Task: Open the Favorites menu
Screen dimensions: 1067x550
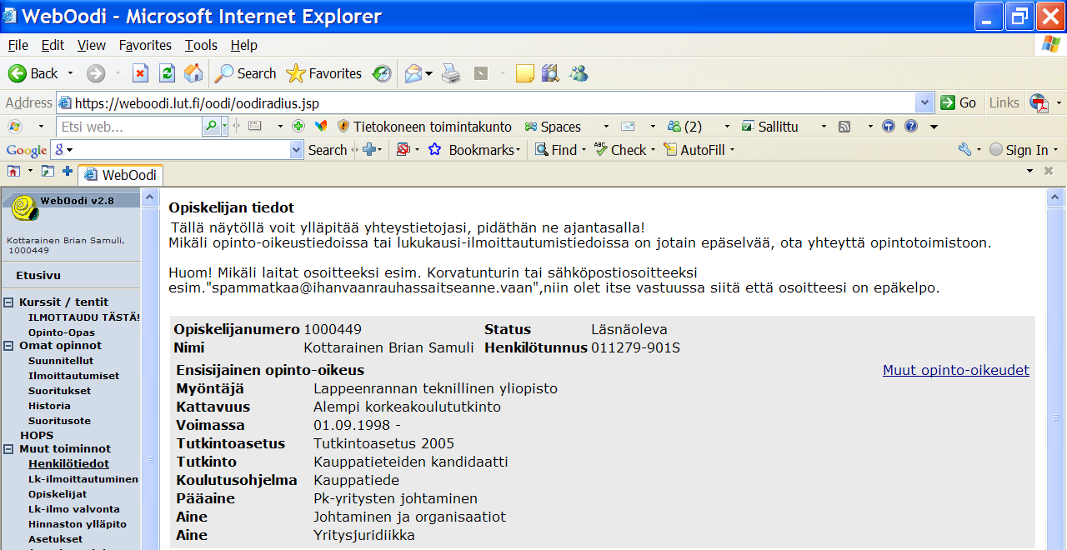Action: coord(145,45)
